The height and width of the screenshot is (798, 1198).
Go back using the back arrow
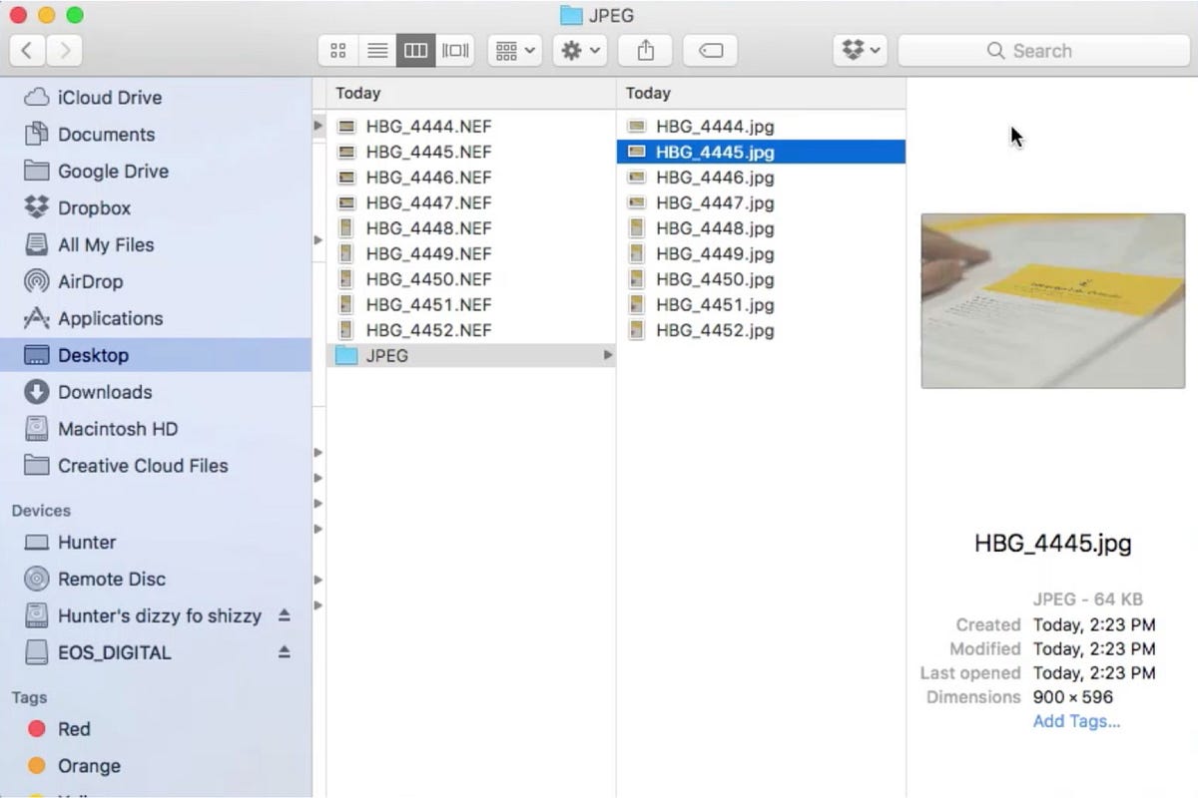26,50
